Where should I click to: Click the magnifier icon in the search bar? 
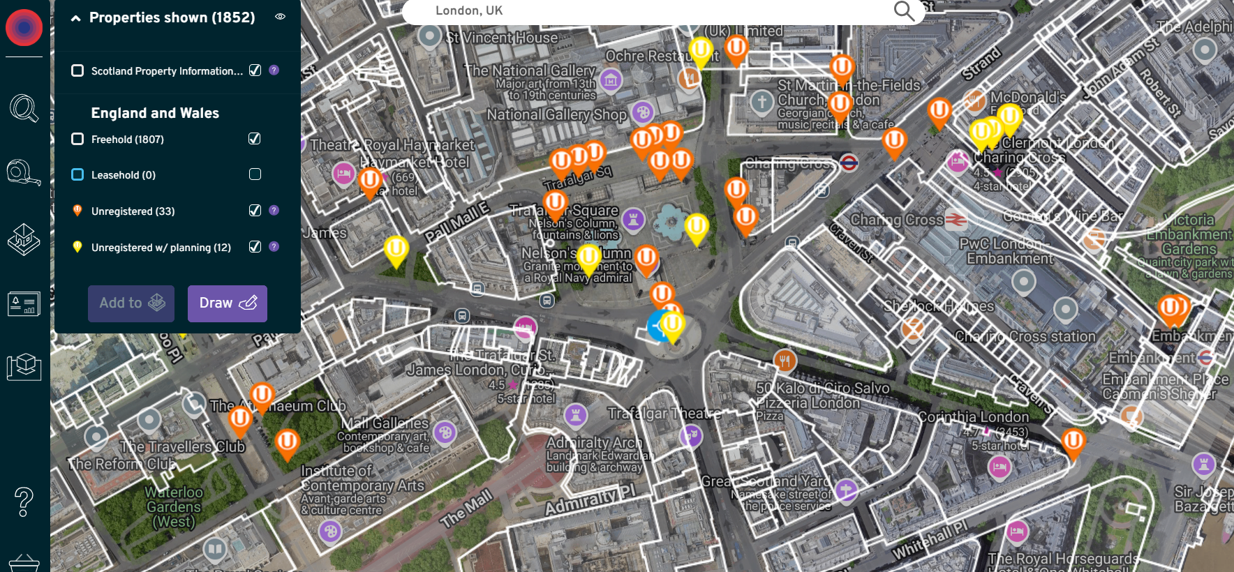point(904,10)
